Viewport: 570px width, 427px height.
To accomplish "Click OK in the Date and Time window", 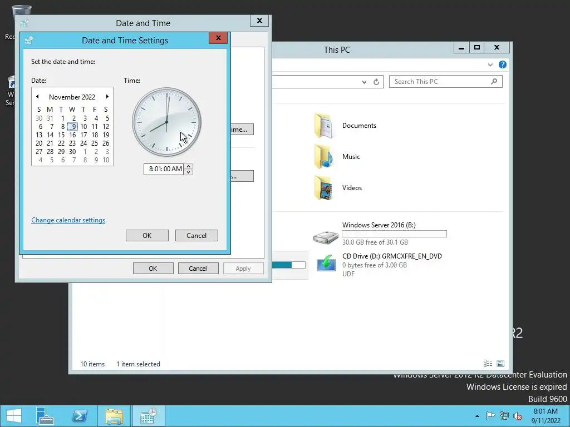I will coord(153,269).
